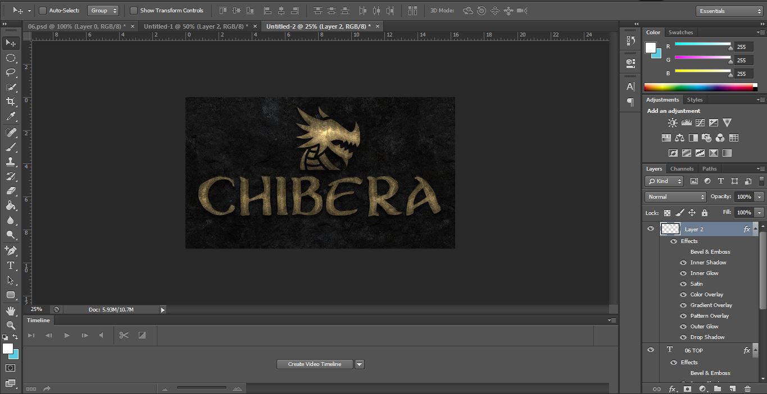Play the timeline

[x=67, y=335]
